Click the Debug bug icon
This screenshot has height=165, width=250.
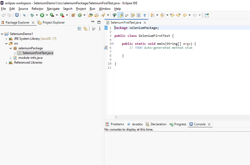32,15
